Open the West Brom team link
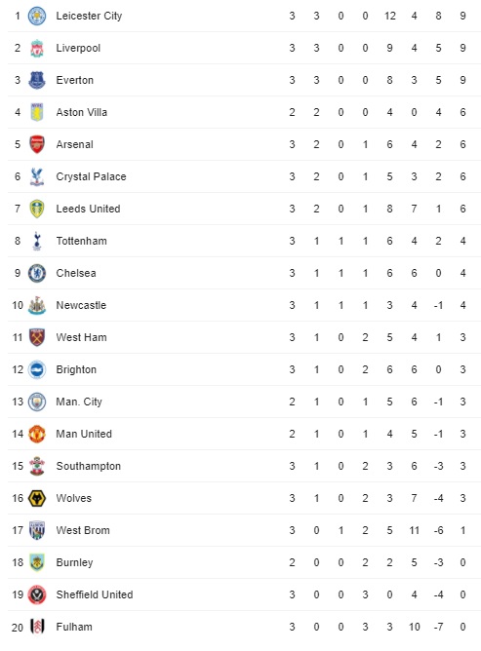Screen dimensions: 481x651 click(x=83, y=530)
